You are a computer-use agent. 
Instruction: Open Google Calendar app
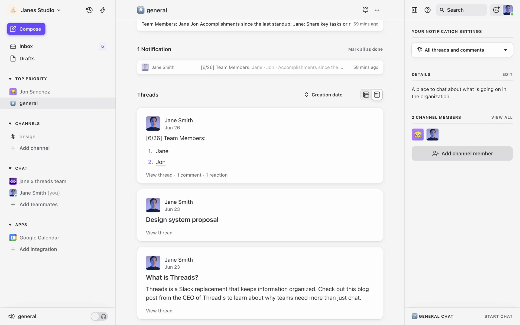coord(39,238)
